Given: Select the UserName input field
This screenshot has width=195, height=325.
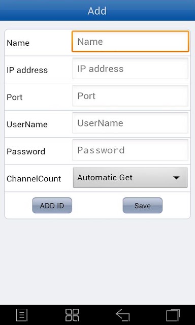Looking at the screenshot, I should point(131,123).
